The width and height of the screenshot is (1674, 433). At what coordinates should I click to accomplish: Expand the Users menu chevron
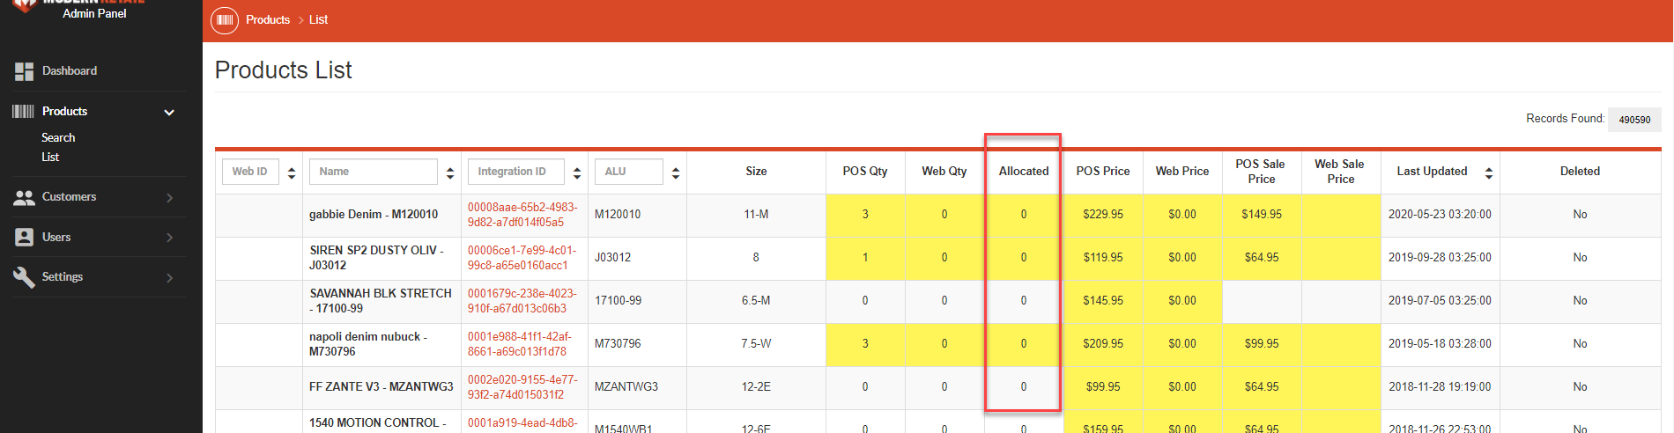click(x=170, y=238)
